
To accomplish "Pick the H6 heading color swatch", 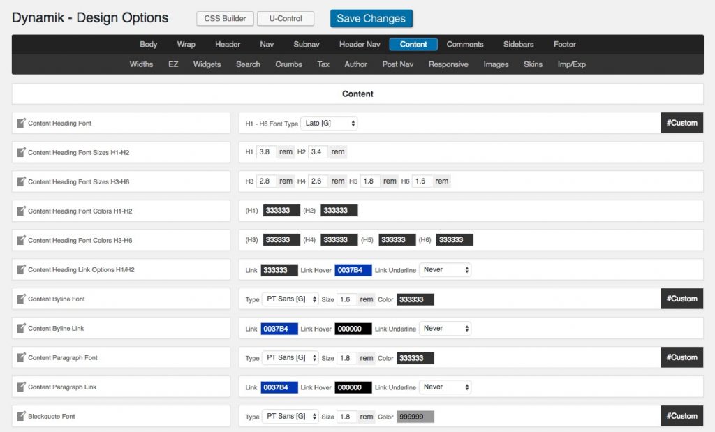I will (x=455, y=239).
